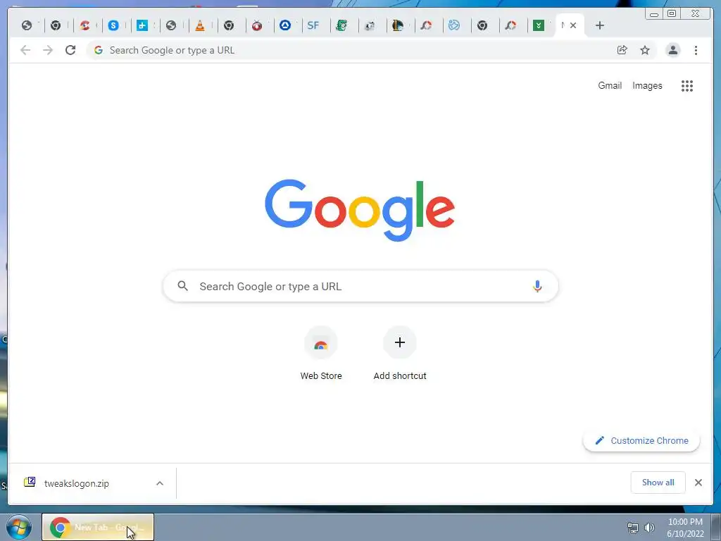The image size is (721, 541).
Task: Go forward to next page
Action: [x=48, y=50]
